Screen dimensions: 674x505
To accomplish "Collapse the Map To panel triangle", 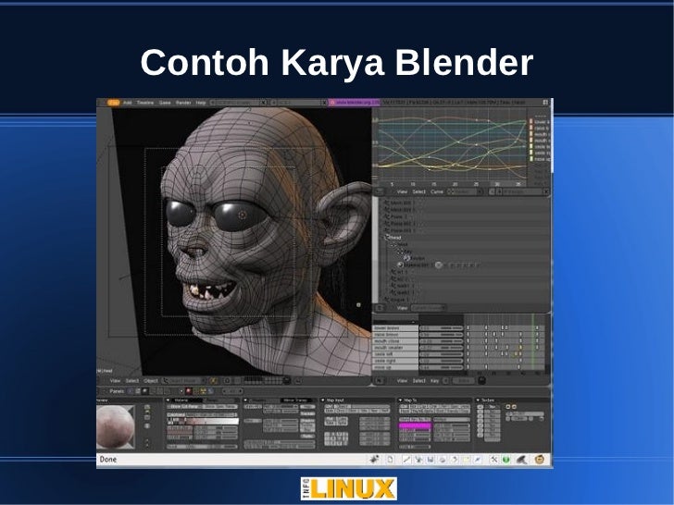I will (x=401, y=400).
